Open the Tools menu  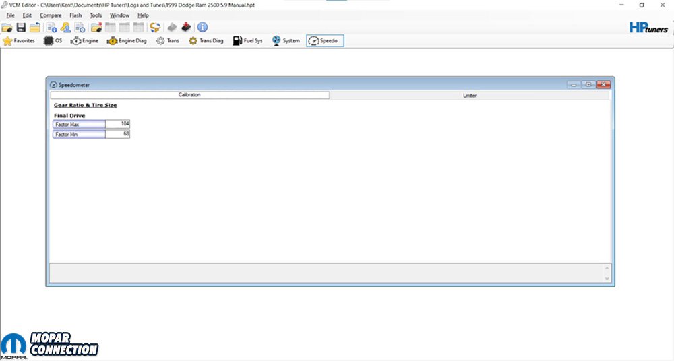(x=96, y=15)
